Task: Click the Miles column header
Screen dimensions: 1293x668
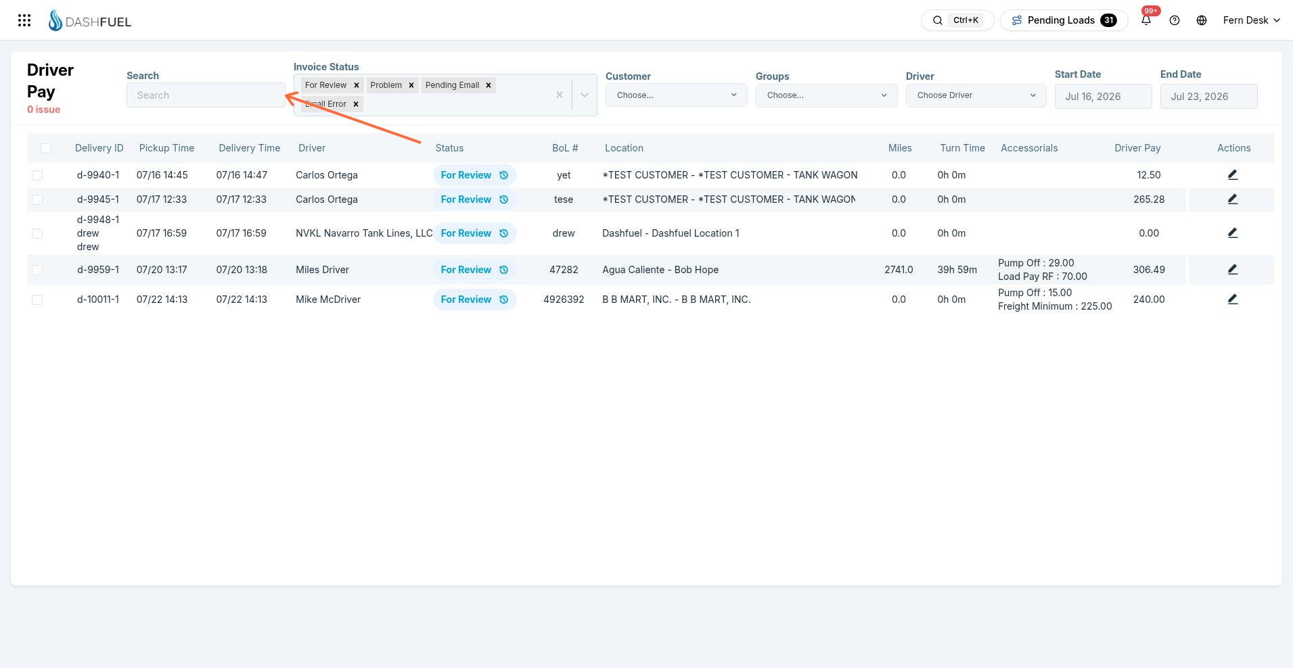Action: coord(900,148)
